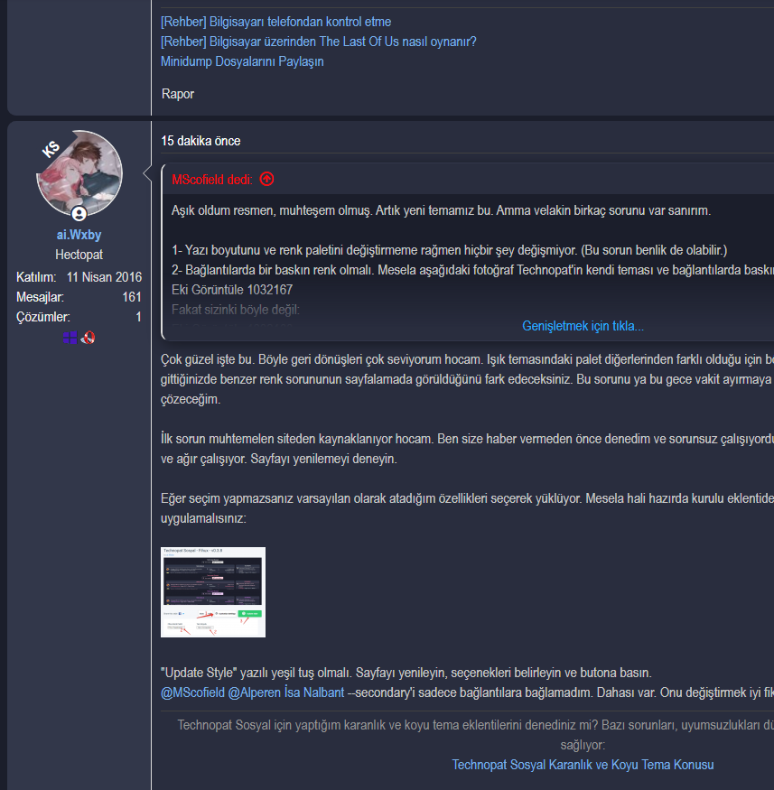Click the KS ribbon on the avatar
The width and height of the screenshot is (774, 790).
click(51, 149)
